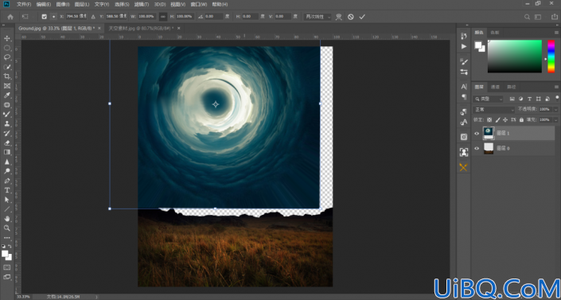
Task: Select the Move tool
Action: point(7,38)
